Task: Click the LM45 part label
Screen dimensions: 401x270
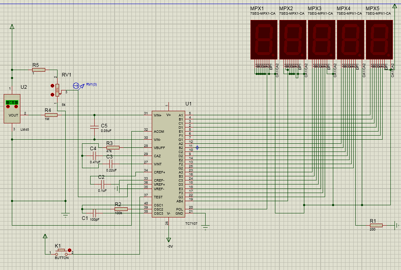Action: pyautogui.click(x=25, y=130)
